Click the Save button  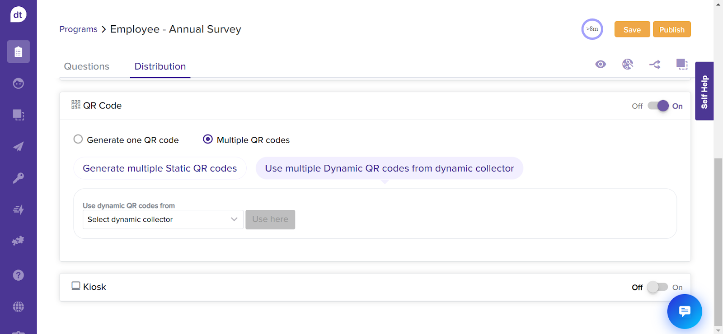[632, 29]
